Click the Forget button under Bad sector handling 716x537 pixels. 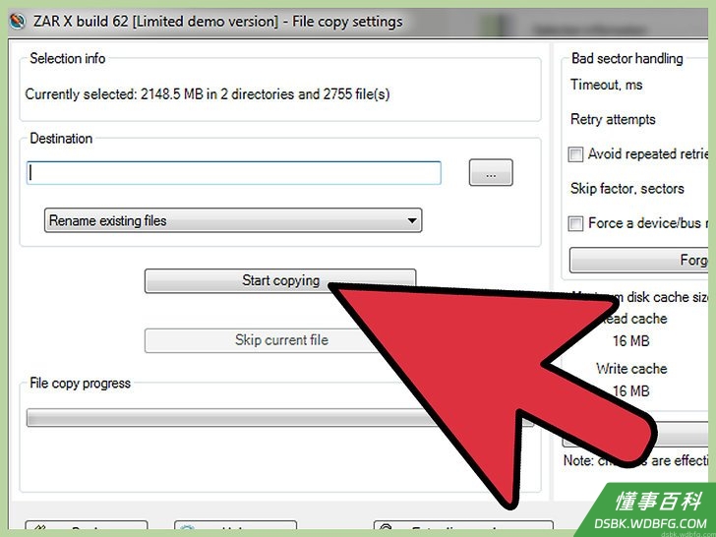click(x=638, y=261)
